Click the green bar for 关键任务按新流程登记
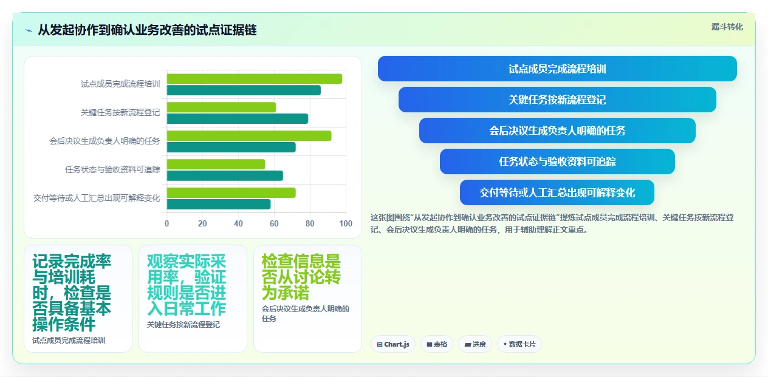Image resolution: width=768 pixels, height=377 pixels. tap(221, 107)
